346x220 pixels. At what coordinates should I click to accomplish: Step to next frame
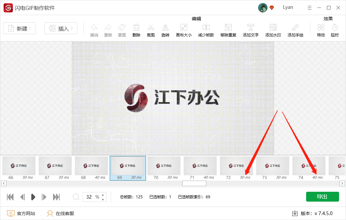coord(44,197)
